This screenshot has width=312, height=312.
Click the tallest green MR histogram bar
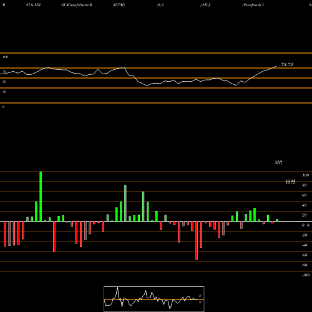click(41, 197)
